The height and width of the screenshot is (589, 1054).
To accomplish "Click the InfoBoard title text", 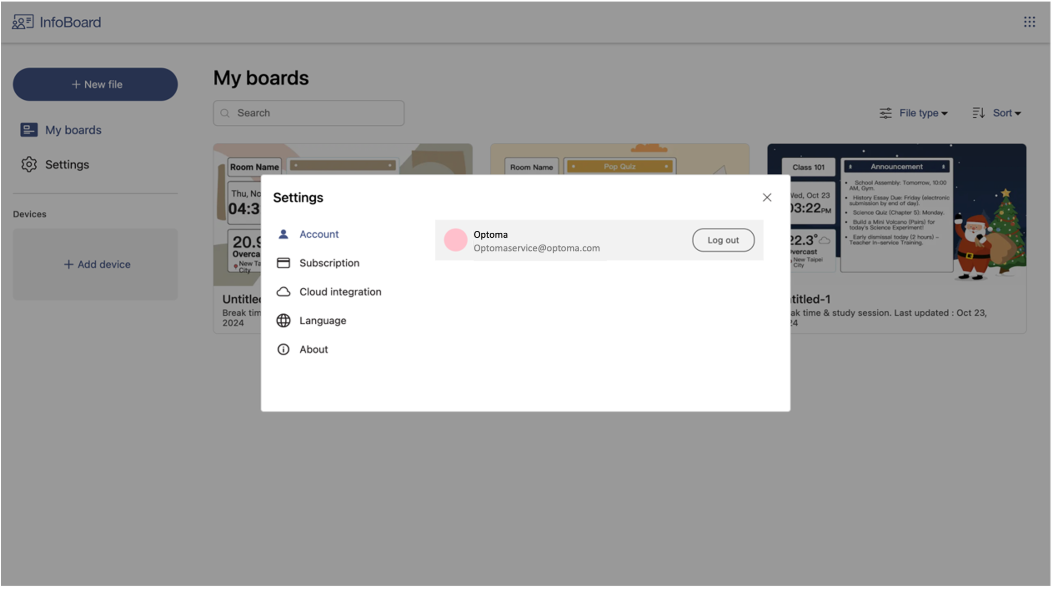I will [x=70, y=22].
